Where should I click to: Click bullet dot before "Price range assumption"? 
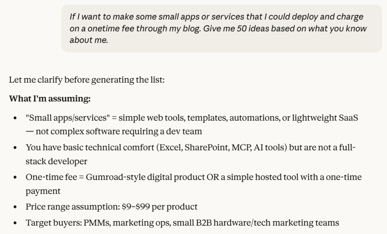pyautogui.click(x=15, y=207)
